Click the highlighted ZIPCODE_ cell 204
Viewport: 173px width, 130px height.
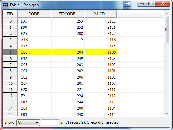[68, 52]
